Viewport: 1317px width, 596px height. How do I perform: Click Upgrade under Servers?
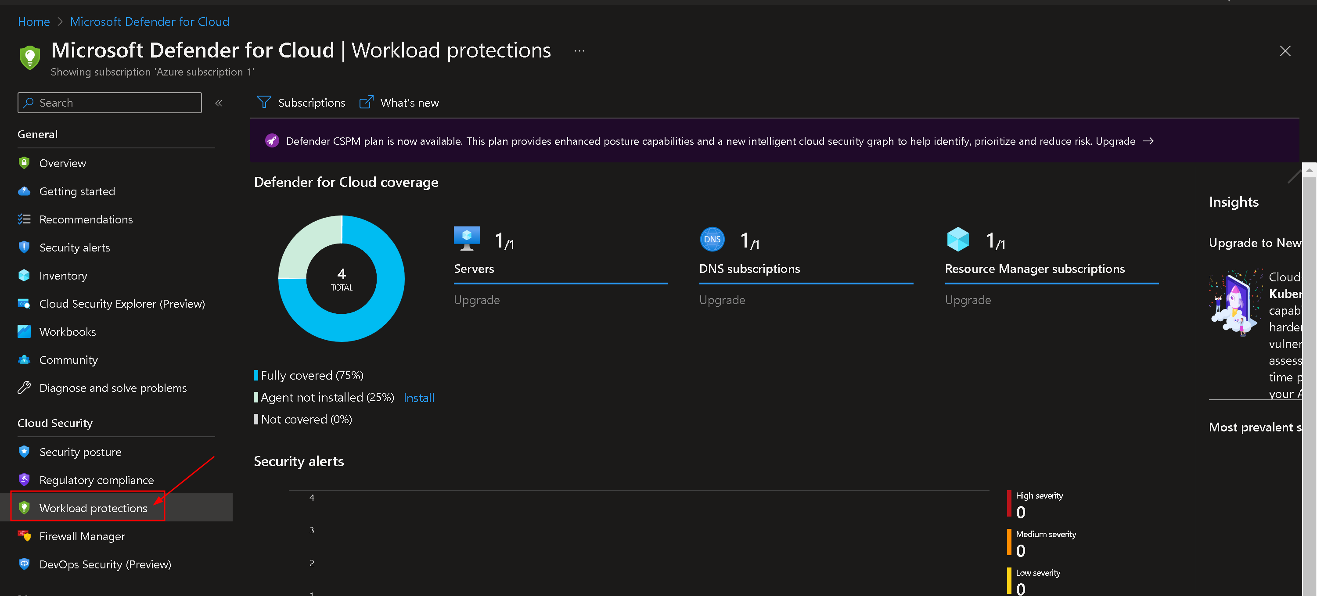(476, 300)
